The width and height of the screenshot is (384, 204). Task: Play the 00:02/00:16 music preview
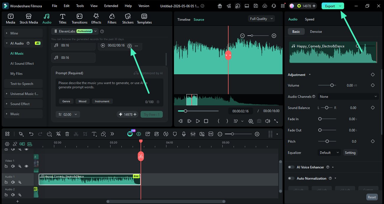pos(103,45)
